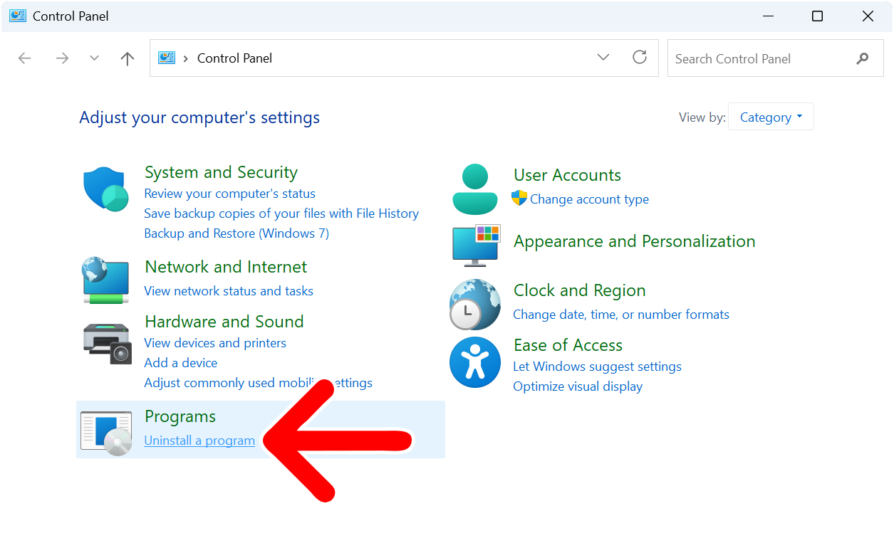Click the Appearance and Personalization monitor icon
The image size is (894, 548).
[474, 245]
